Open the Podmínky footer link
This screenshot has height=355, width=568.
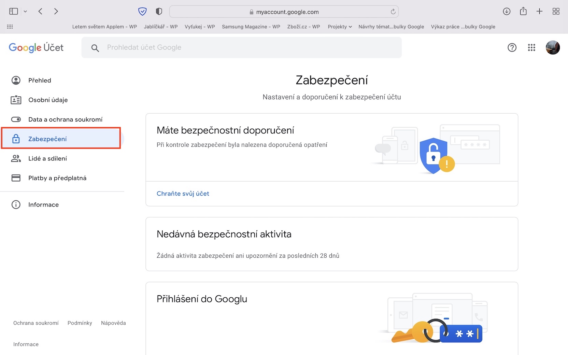pos(80,323)
